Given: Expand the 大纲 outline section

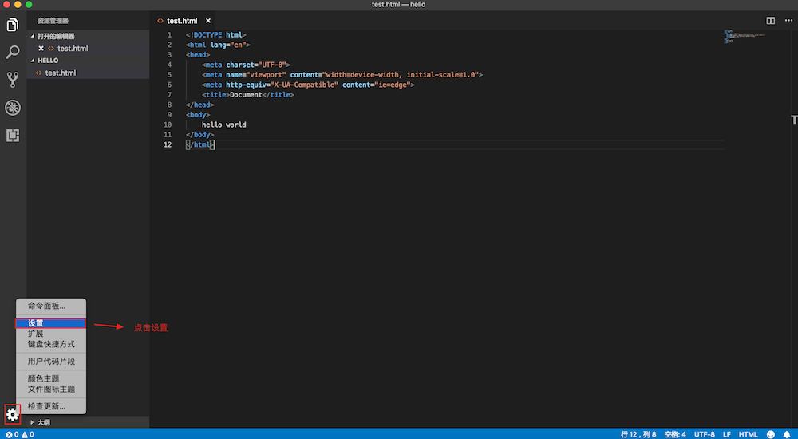Looking at the screenshot, I should pyautogui.click(x=43, y=422).
